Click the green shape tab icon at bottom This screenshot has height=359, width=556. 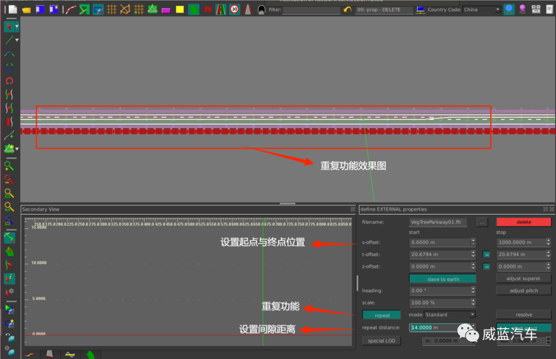pos(91,354)
